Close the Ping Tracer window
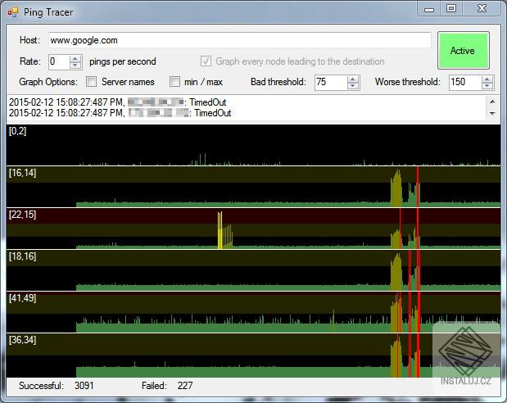The image size is (507, 403). pos(482,8)
